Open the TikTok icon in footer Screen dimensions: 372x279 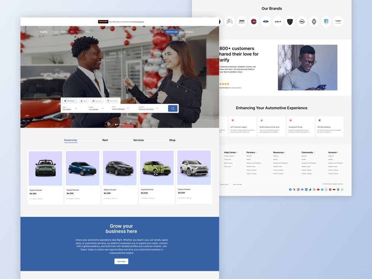tap(310, 190)
